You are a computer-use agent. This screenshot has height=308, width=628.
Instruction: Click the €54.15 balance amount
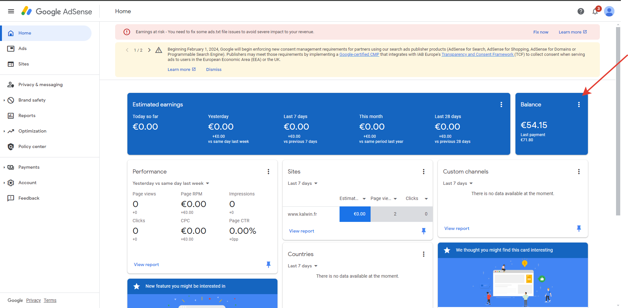coord(534,125)
